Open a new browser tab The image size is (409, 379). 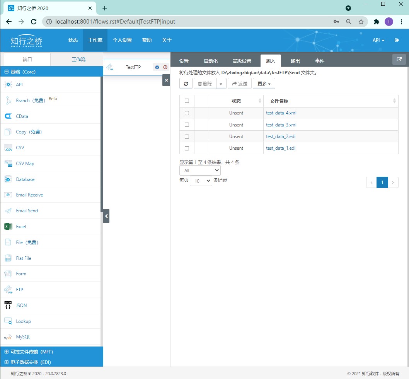pyautogui.click(x=105, y=8)
